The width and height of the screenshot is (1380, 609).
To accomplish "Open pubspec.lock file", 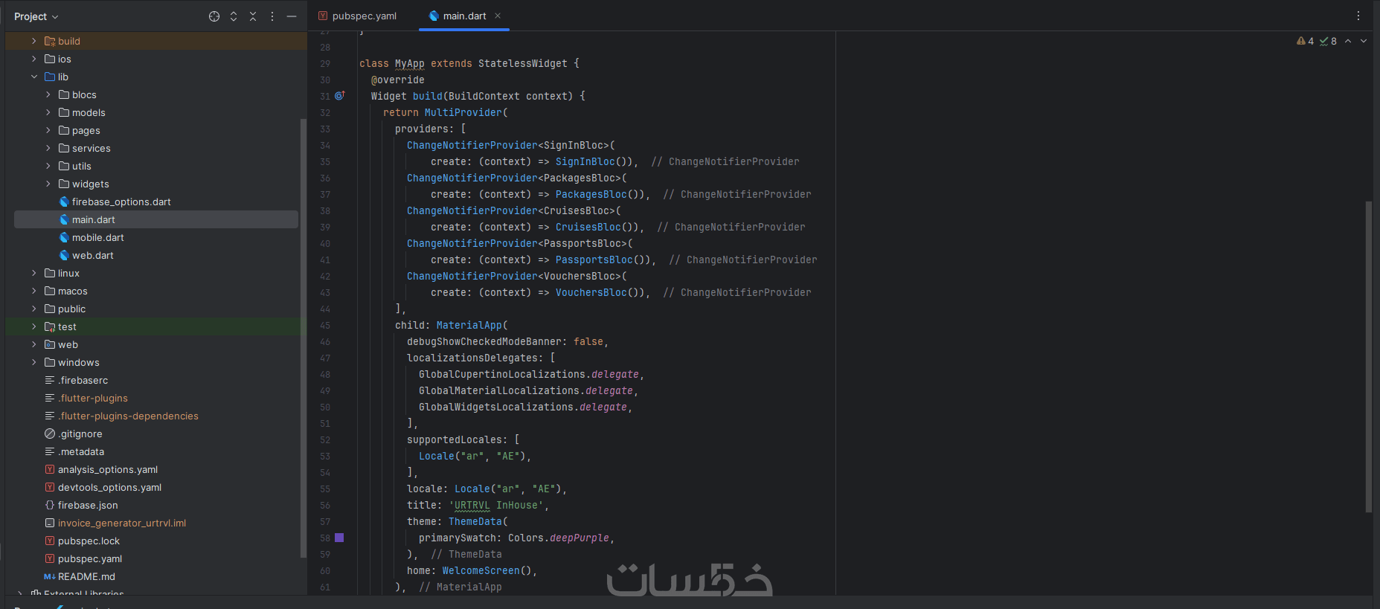I will (x=89, y=541).
